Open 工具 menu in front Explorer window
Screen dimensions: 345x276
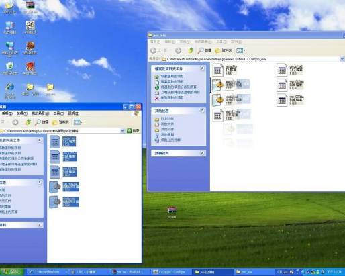click(58, 113)
